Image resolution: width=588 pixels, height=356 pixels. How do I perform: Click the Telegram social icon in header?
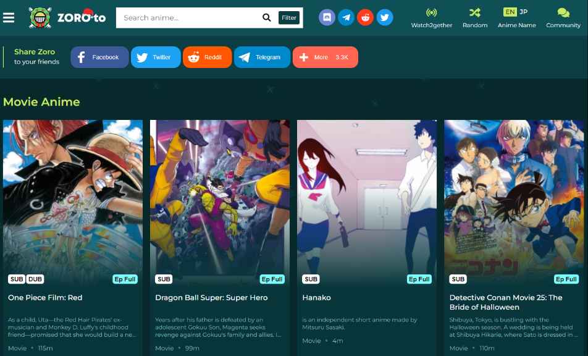click(346, 17)
